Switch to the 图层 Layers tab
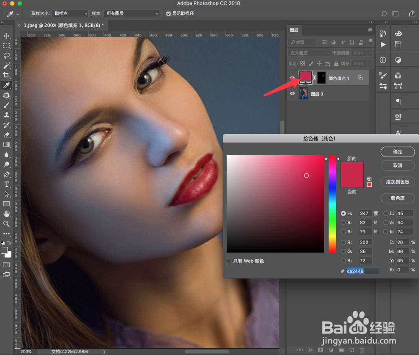 coord(294,30)
